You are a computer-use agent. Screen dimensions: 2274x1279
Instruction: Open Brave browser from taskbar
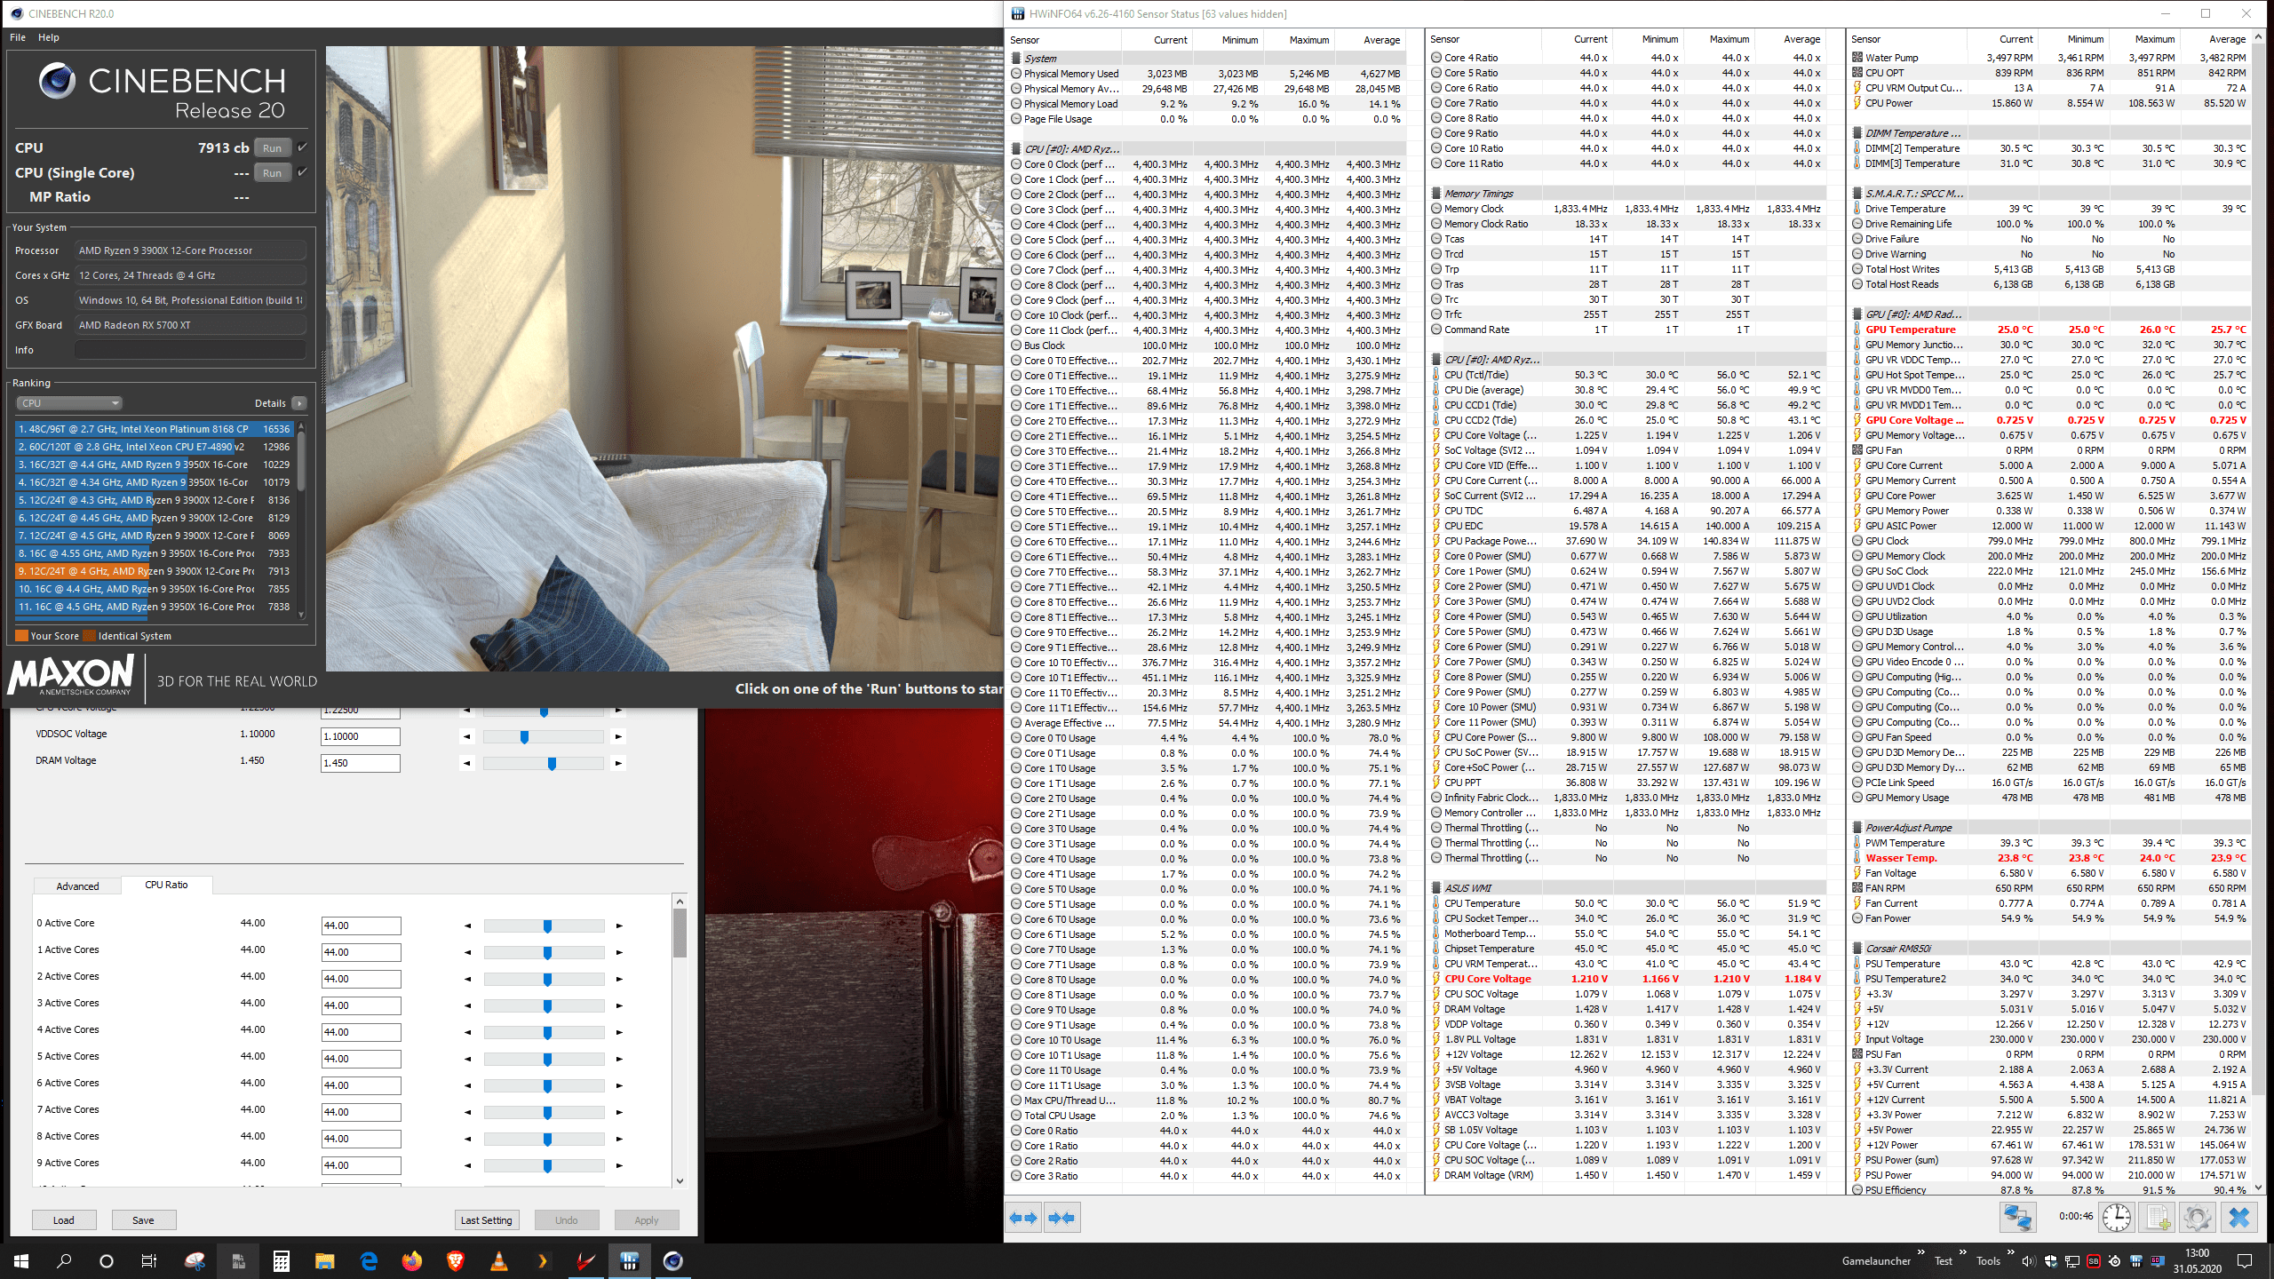456,1261
